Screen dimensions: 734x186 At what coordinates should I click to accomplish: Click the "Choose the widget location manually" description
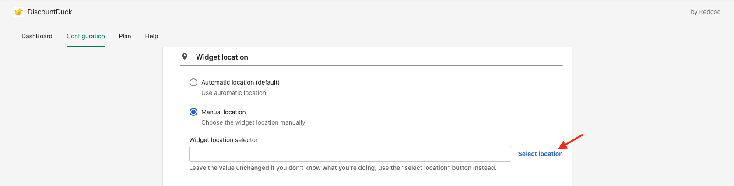(253, 122)
